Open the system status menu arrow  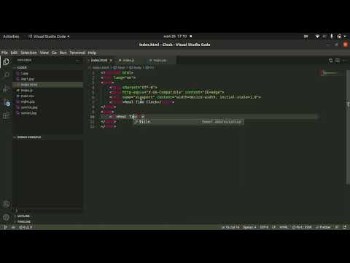[345, 37]
